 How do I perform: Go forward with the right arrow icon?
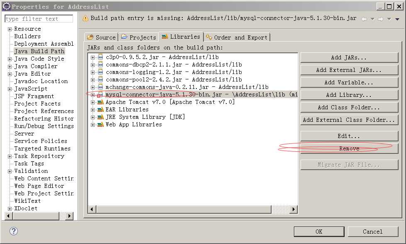click(380, 19)
